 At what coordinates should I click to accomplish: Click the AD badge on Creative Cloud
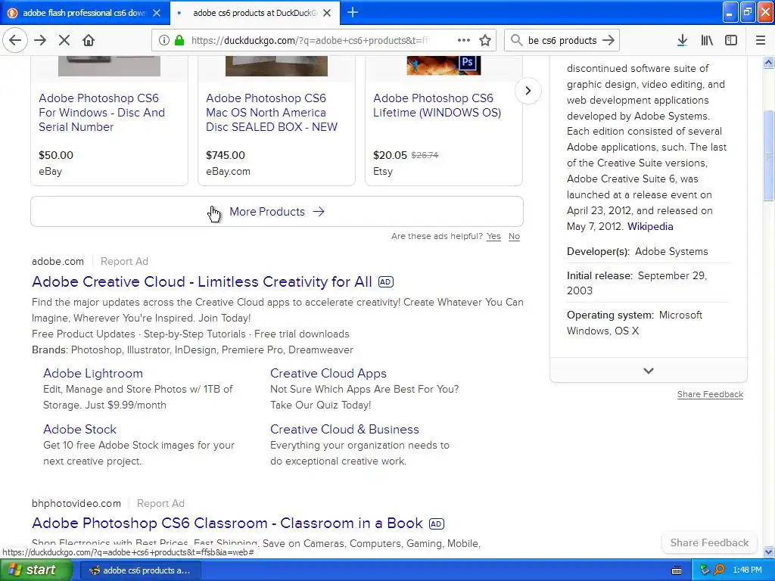pyautogui.click(x=385, y=281)
